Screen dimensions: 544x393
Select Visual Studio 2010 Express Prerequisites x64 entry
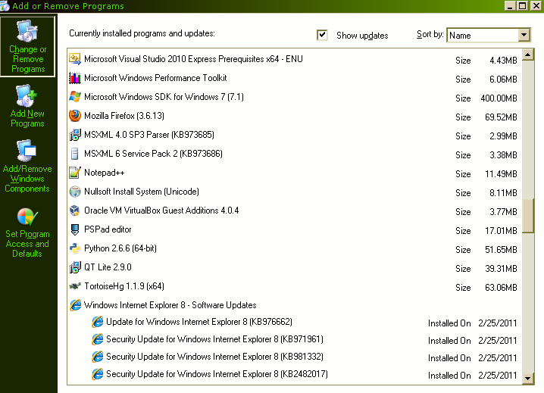[294, 59]
